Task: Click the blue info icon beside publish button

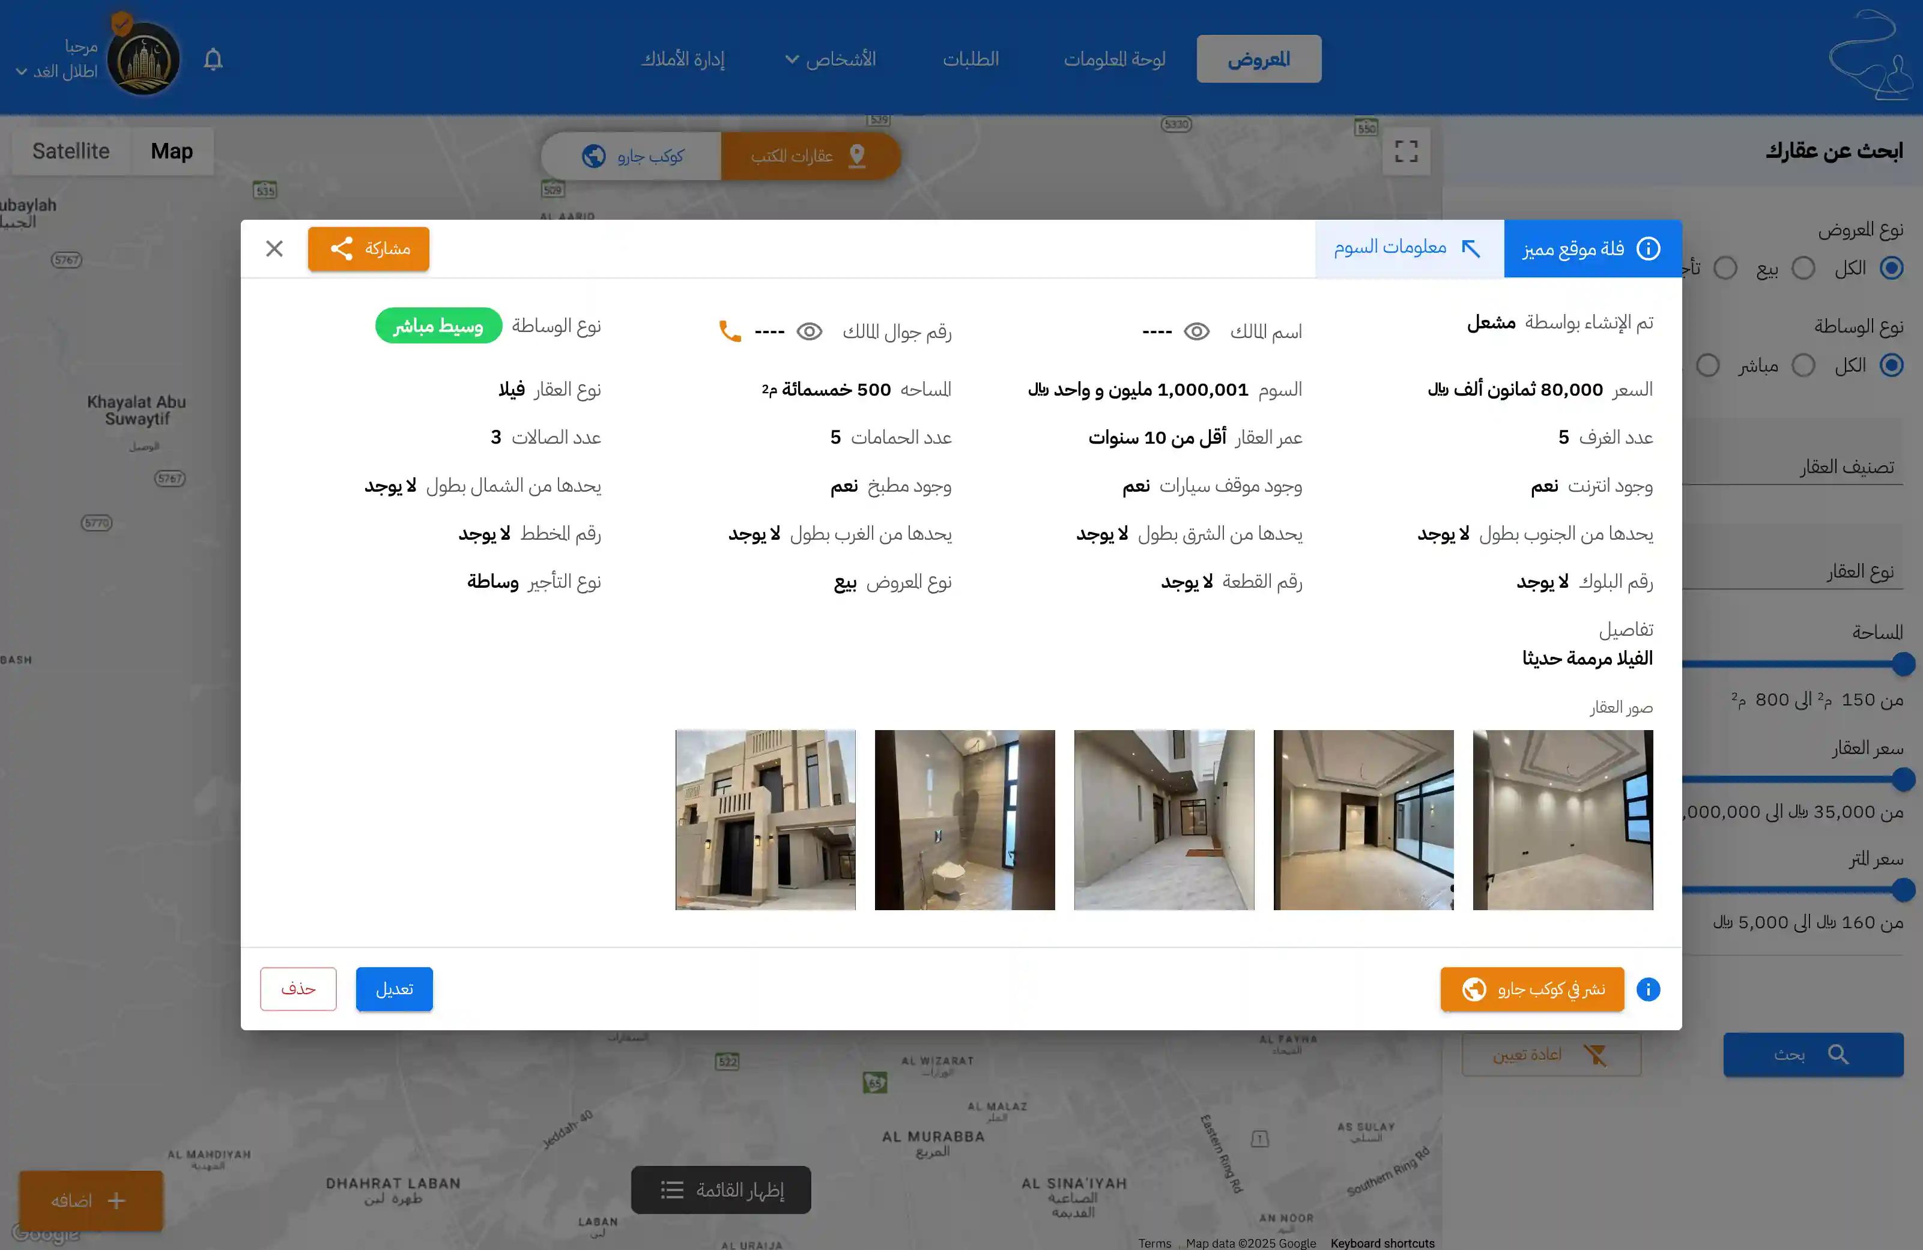Action: coord(1647,989)
